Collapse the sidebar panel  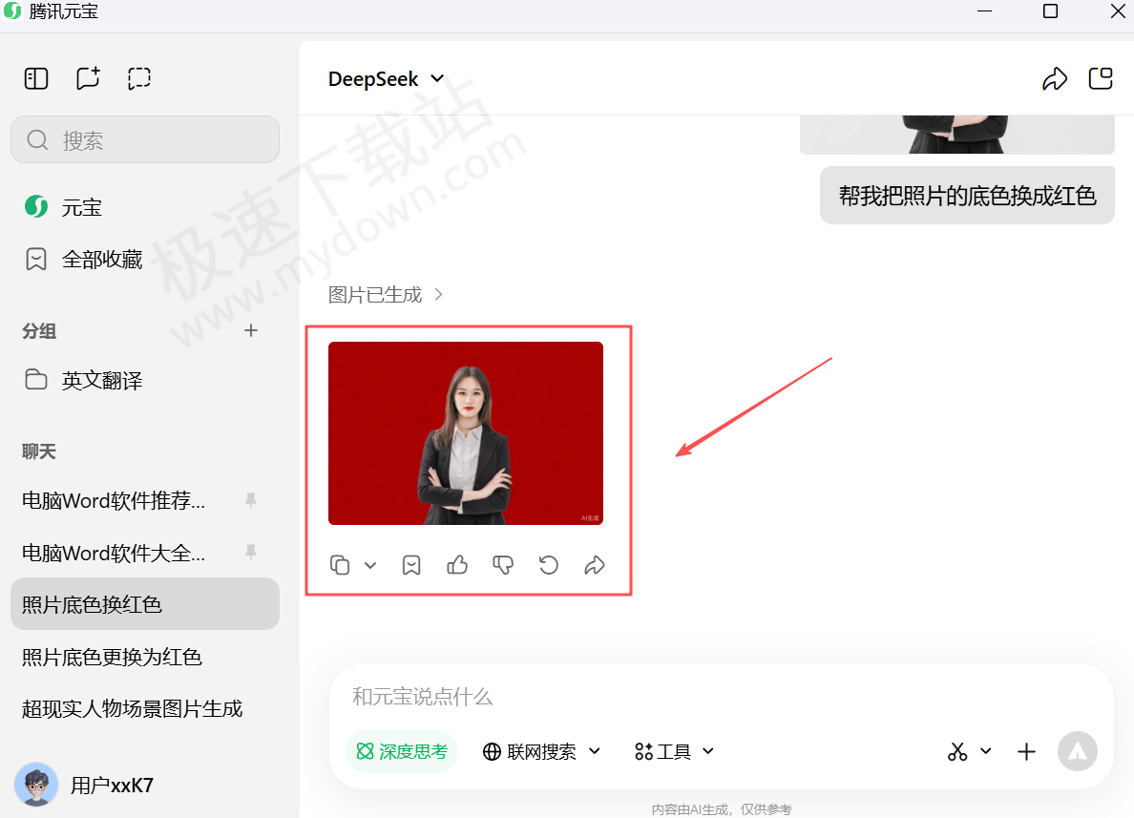35,77
